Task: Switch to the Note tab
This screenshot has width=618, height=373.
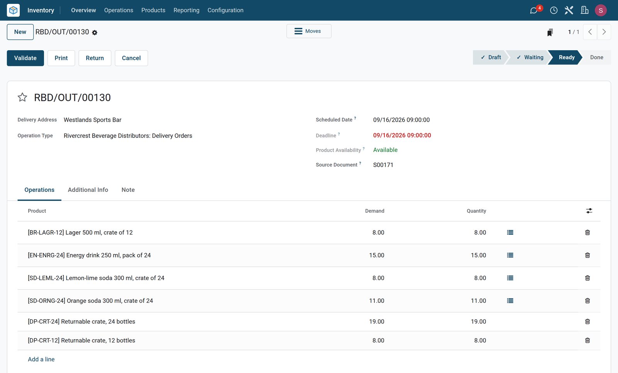Action: 128,190
